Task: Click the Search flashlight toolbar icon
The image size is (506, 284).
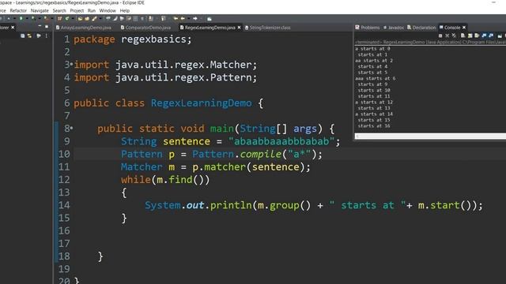Action: (93, 19)
